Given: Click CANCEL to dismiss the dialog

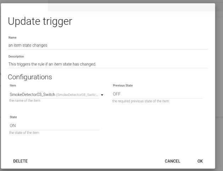Looking at the screenshot, I should pyautogui.click(x=173, y=161).
